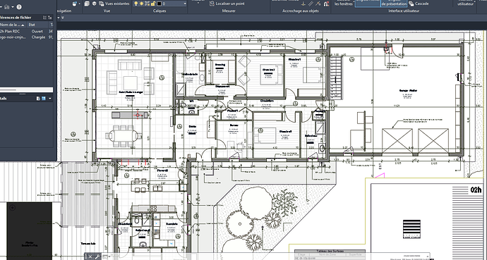Click the black layer color swatch
This screenshot has height=260, width=487.
coord(160,4)
